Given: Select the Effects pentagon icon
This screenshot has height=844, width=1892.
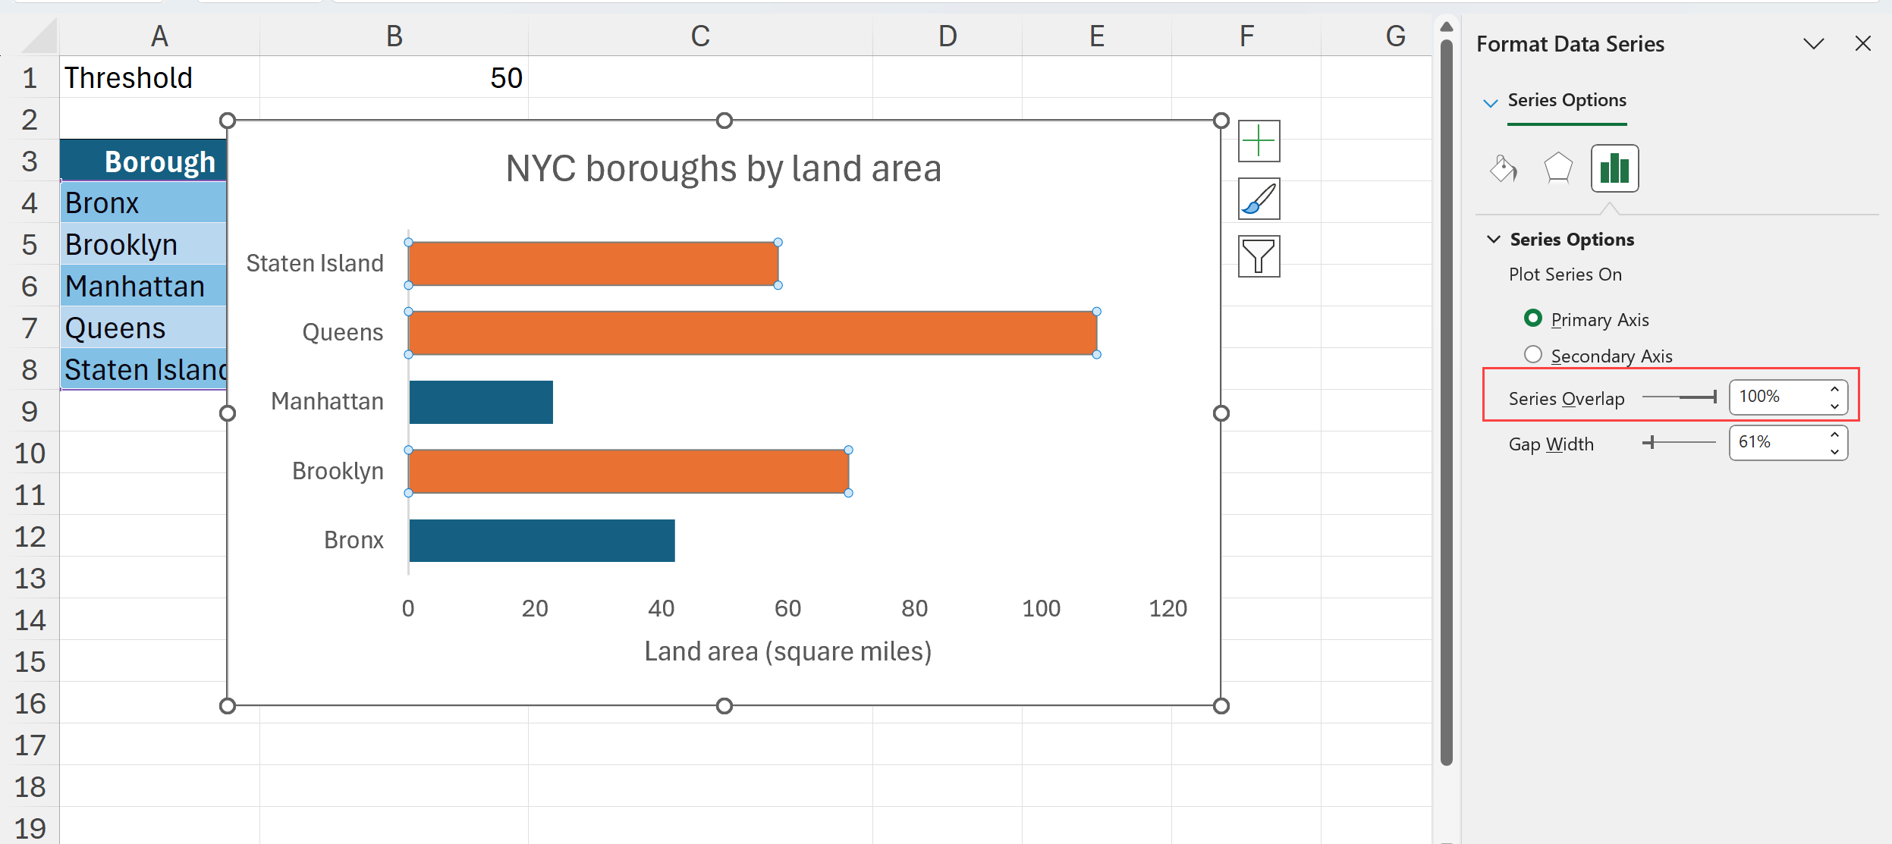Looking at the screenshot, I should pos(1557,168).
